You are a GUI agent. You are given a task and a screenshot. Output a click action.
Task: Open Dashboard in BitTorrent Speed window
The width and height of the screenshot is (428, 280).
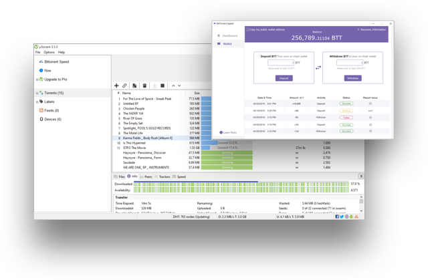[227, 35]
